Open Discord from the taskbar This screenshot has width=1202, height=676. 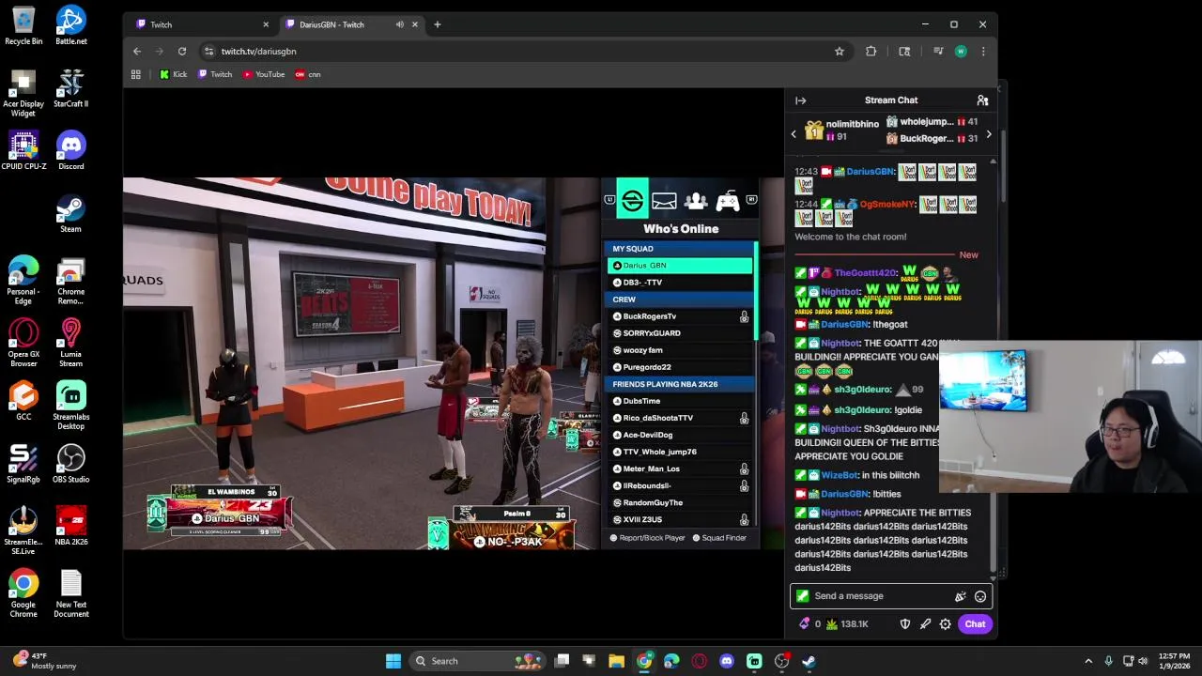click(x=726, y=661)
